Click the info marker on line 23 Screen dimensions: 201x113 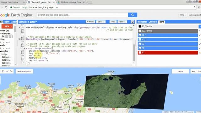coord(19,39)
